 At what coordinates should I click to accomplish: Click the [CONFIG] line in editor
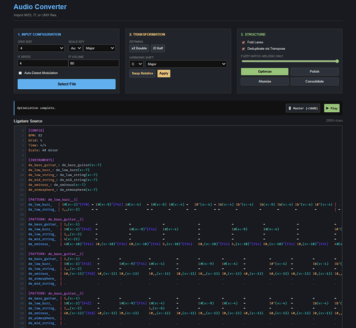[x=36, y=131]
